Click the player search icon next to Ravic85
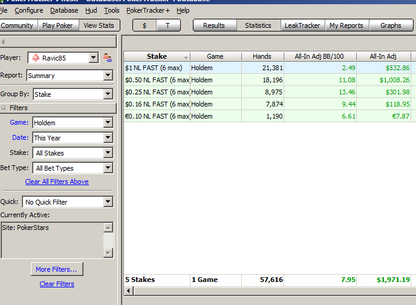 tap(108, 57)
